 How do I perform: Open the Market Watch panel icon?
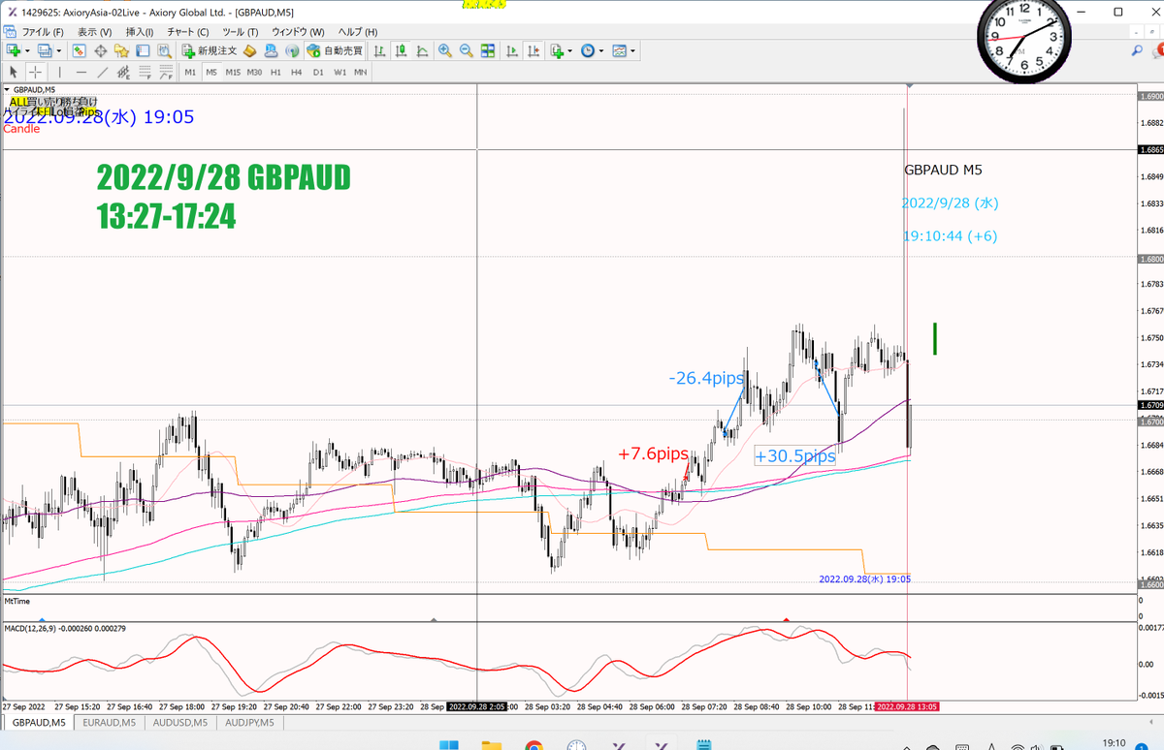(x=79, y=50)
